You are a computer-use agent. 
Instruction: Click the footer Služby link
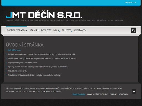tap(113, 94)
